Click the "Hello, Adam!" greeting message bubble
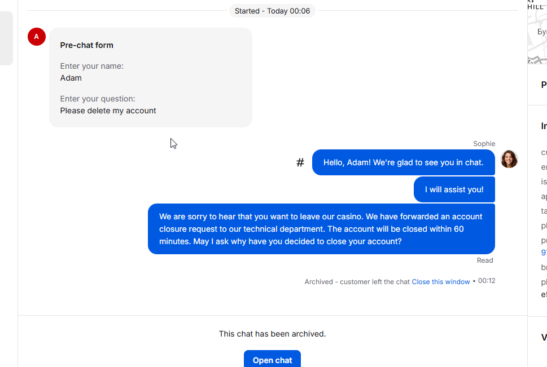Viewport: 547px width, 367px height. (403, 162)
